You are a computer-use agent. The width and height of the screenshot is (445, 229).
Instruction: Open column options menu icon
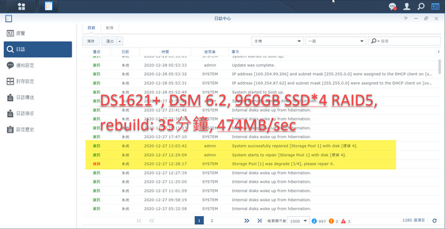(x=438, y=52)
